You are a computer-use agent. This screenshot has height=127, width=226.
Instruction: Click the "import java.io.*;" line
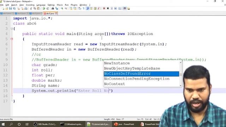coord(33,18)
